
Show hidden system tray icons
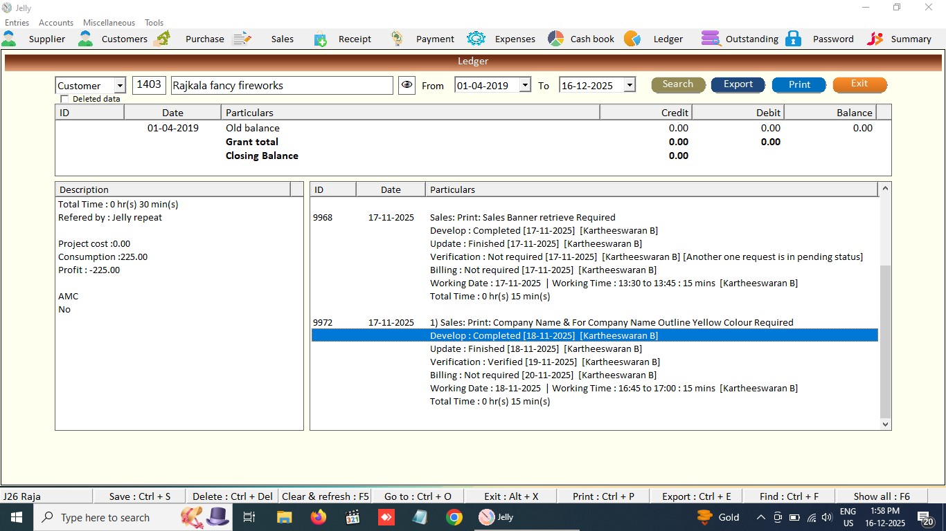pos(760,517)
